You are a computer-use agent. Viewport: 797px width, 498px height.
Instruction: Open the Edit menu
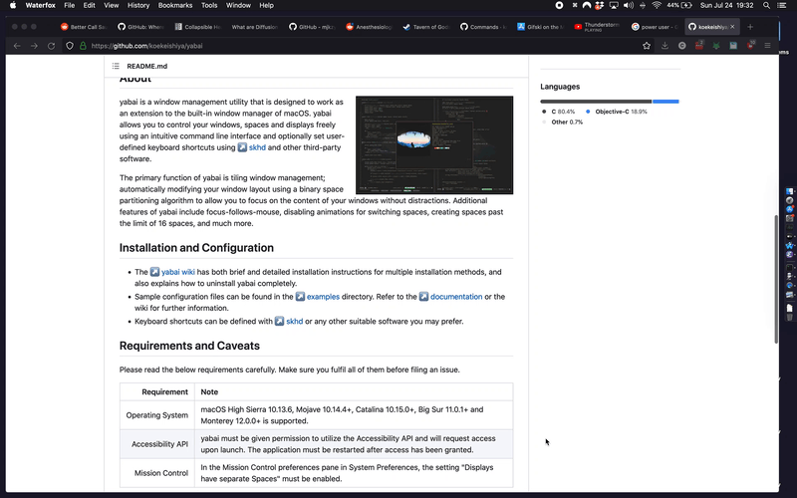[x=90, y=5]
